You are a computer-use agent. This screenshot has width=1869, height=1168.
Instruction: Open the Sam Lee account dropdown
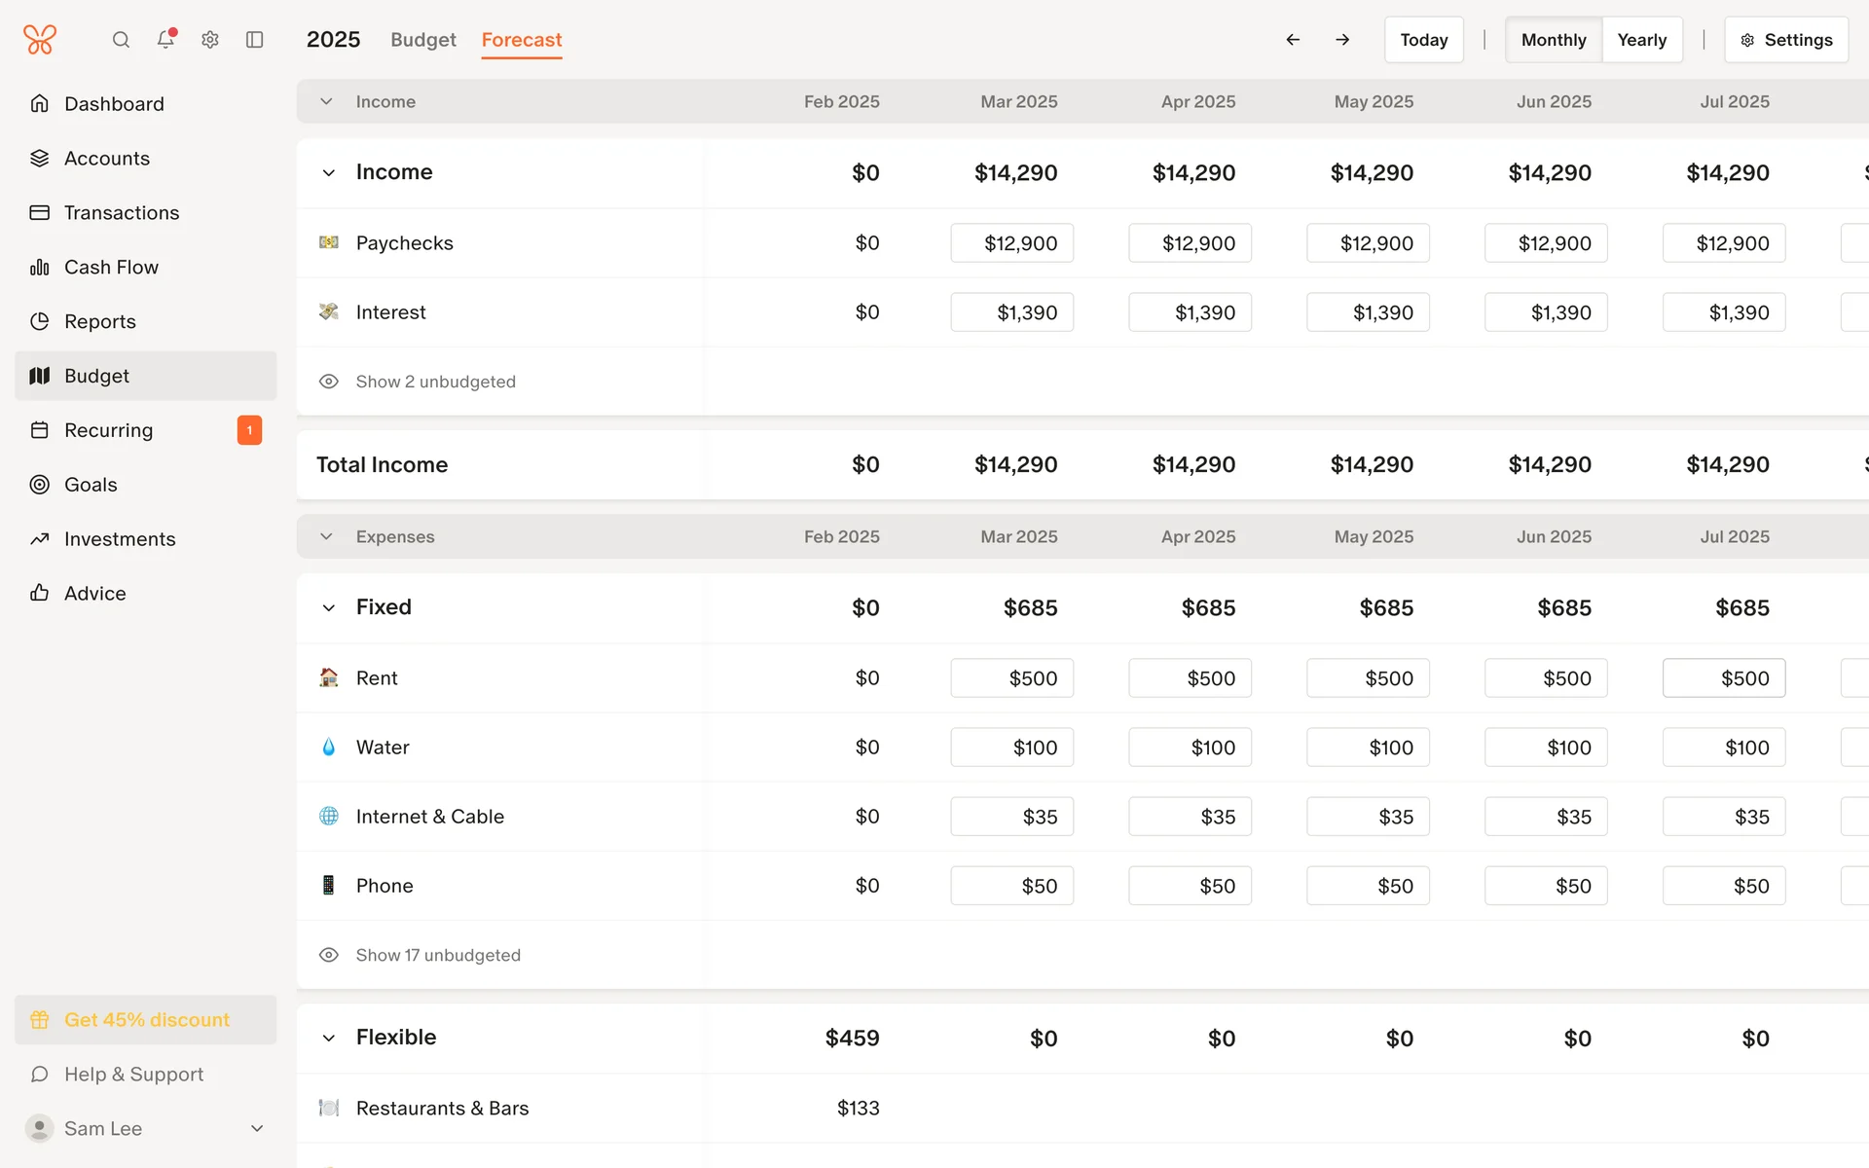(x=257, y=1128)
